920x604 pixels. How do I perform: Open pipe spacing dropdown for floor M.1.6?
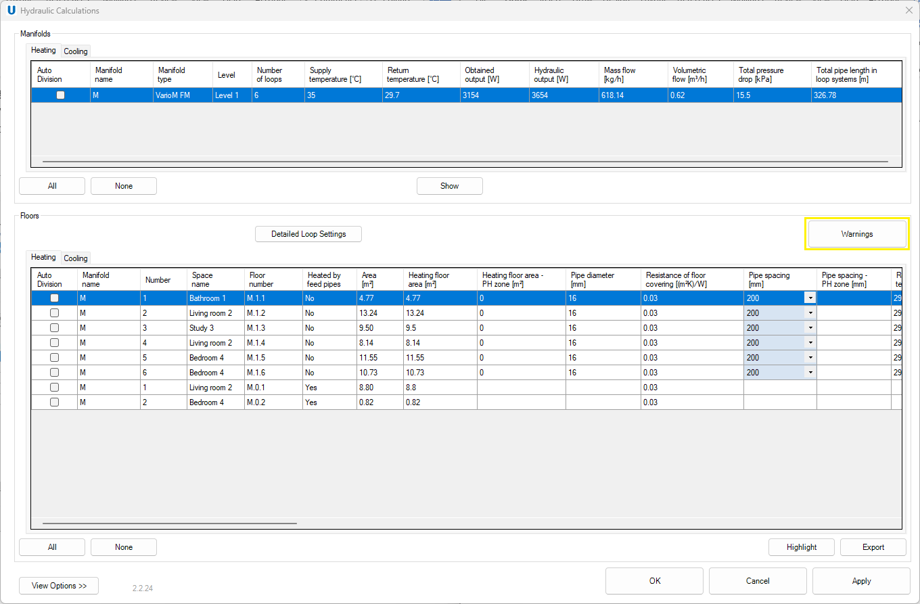click(x=810, y=373)
